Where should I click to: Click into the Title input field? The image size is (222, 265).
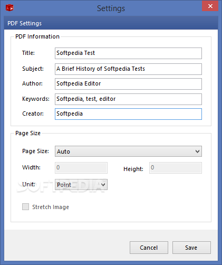click(x=128, y=53)
